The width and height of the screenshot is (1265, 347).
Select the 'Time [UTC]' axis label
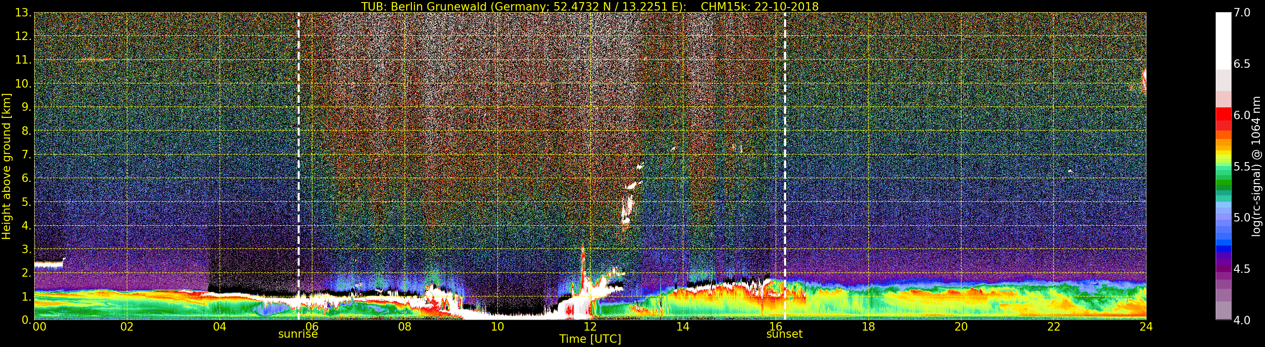pos(590,339)
